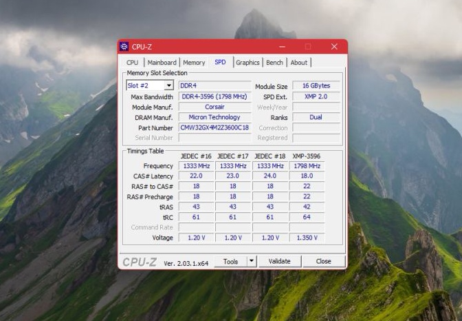
Task: Click the Validate button
Action: point(280,261)
